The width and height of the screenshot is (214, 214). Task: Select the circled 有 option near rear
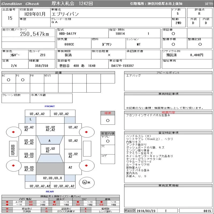tap(85, 182)
